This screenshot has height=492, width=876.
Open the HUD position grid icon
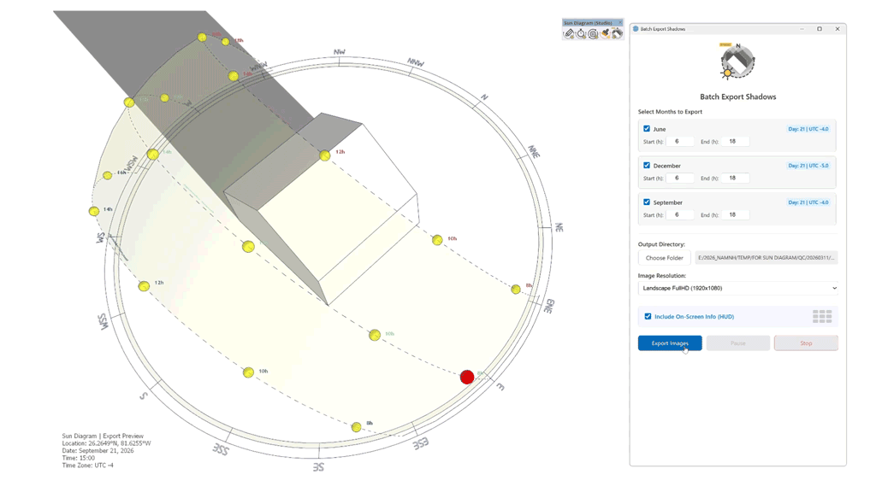(822, 316)
